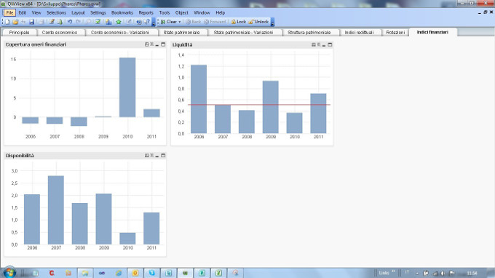Select the 2010 bar in Copertura oneri finanziari
The height and width of the screenshot is (278, 495).
pos(127,87)
